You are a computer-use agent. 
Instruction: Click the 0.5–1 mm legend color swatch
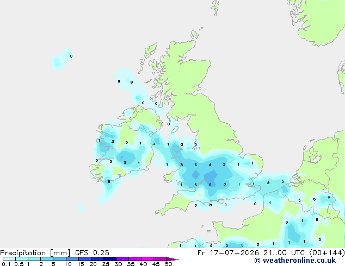(22, 259)
